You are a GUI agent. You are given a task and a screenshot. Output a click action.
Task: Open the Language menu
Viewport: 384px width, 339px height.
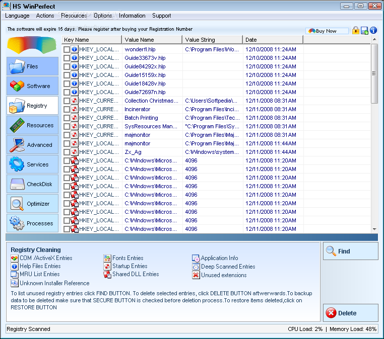17,16
